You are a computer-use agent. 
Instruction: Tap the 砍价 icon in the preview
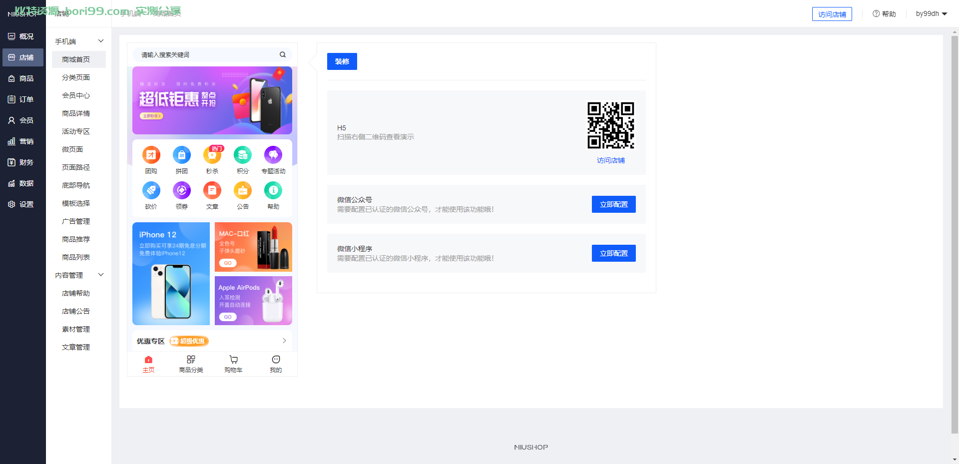coord(151,190)
